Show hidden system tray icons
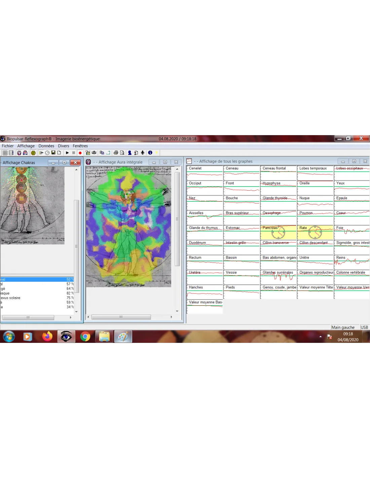 [x=321, y=336]
